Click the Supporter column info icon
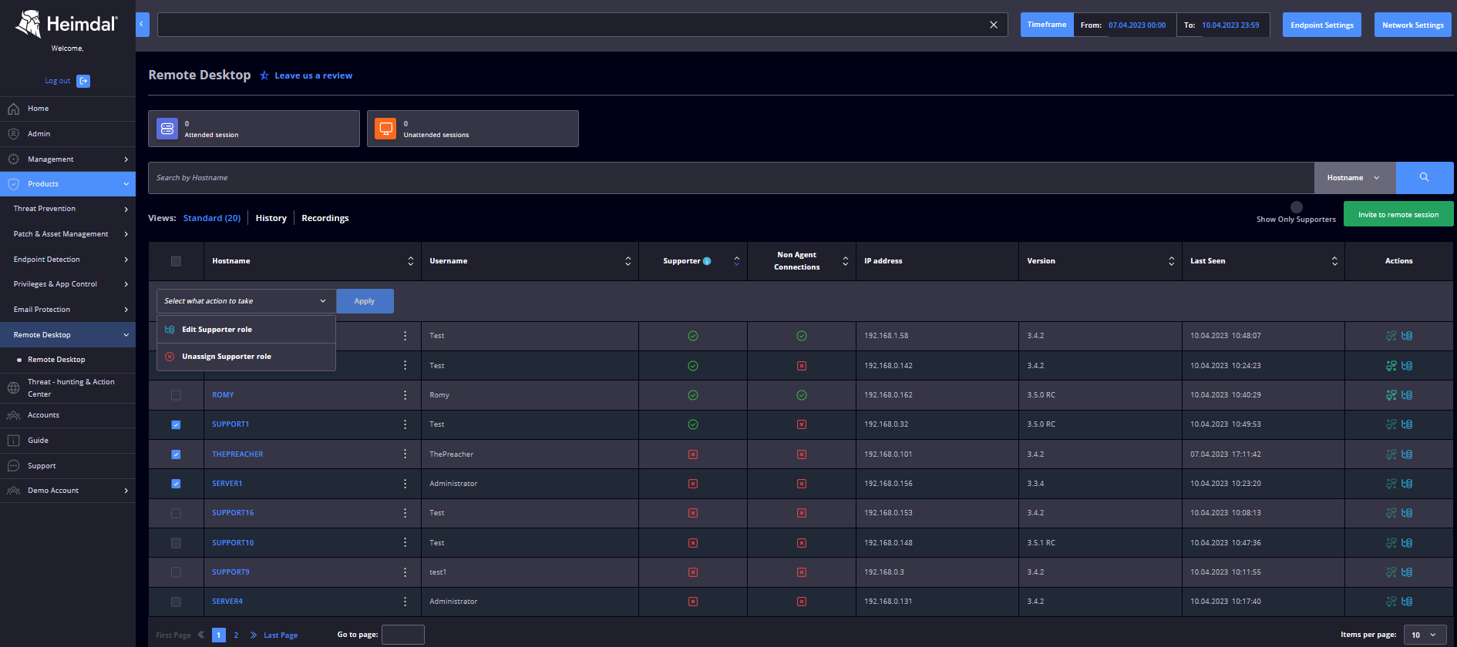The width and height of the screenshot is (1457, 647). pyautogui.click(x=707, y=261)
